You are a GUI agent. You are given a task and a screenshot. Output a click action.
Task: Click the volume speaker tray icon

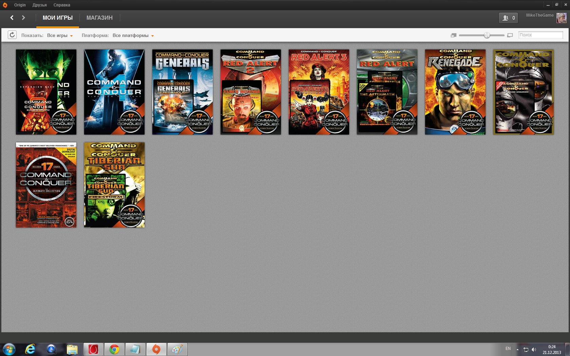(534, 350)
